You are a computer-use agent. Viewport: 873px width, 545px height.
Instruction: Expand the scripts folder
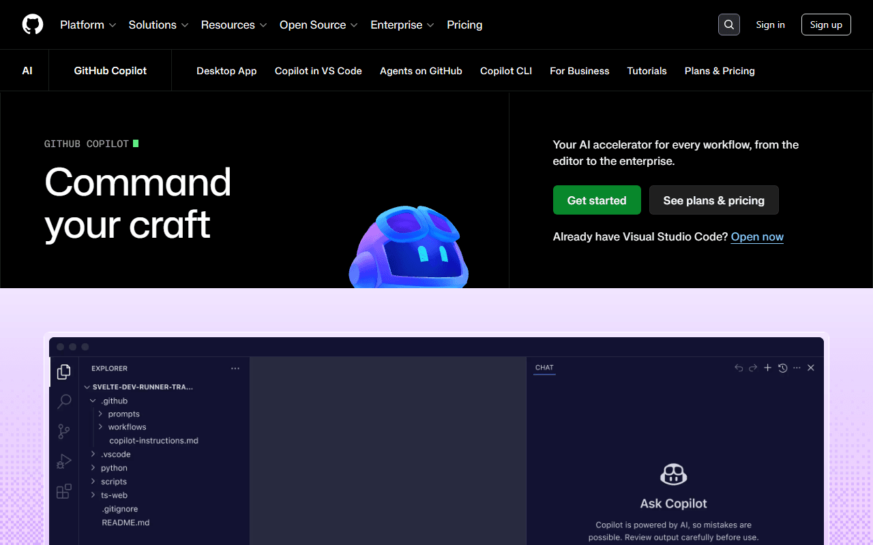pos(109,482)
